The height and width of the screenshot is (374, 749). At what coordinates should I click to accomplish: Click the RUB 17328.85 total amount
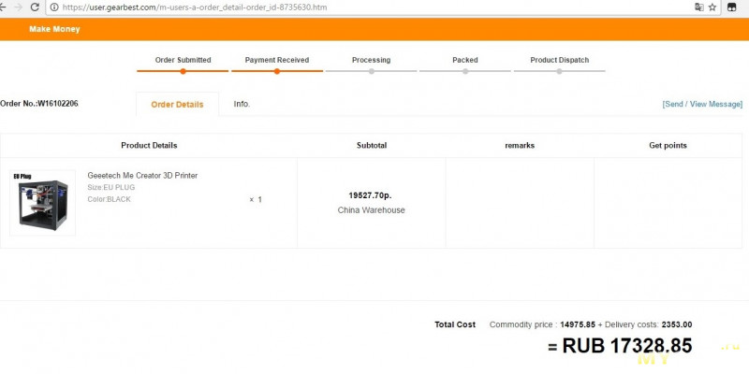tap(627, 346)
